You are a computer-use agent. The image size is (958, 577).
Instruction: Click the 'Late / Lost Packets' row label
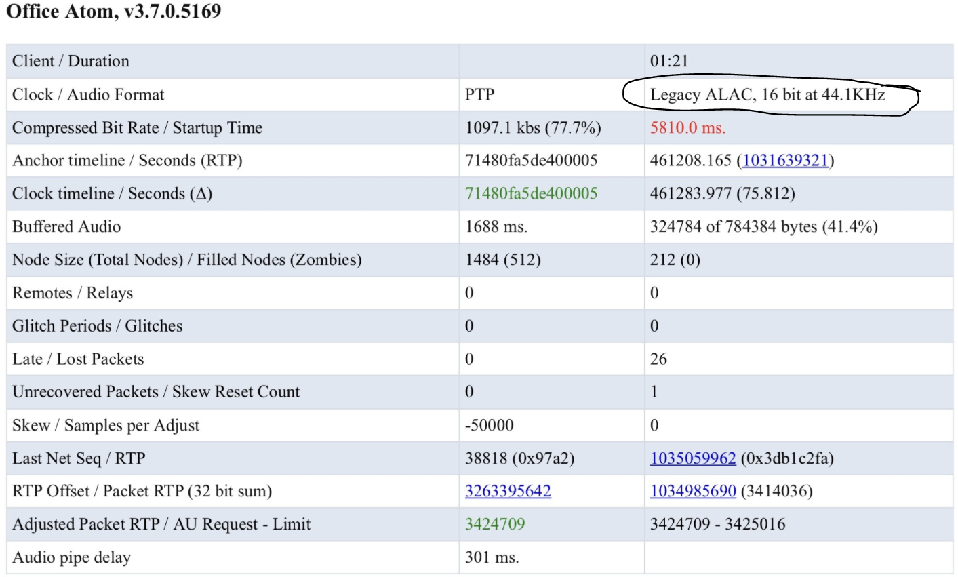point(78,359)
